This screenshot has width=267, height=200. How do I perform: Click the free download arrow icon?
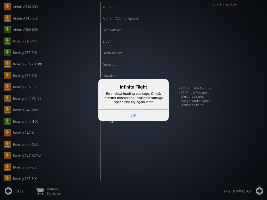259,191
